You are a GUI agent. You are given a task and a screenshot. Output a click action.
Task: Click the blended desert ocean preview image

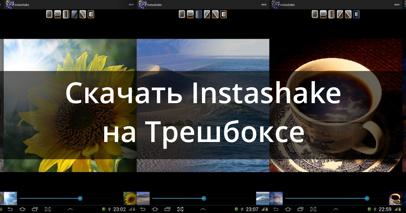click(203, 105)
